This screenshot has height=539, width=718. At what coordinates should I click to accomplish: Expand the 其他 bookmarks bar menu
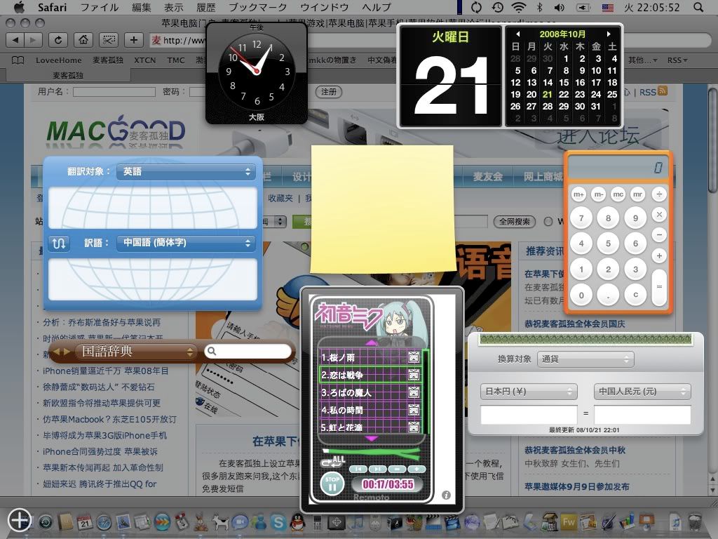[x=642, y=60]
